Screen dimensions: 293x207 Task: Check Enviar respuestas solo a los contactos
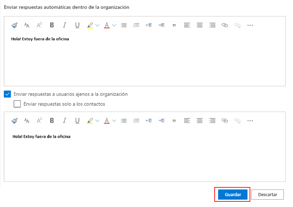point(17,104)
